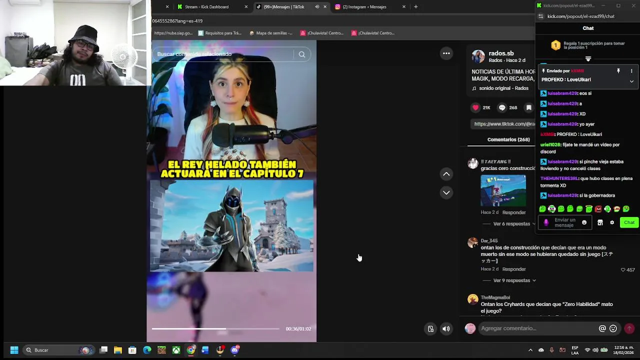Viewport: 640px width, 360px height.
Task: Collapse the Kick gift leaderboard chevron
Action: [588, 59]
